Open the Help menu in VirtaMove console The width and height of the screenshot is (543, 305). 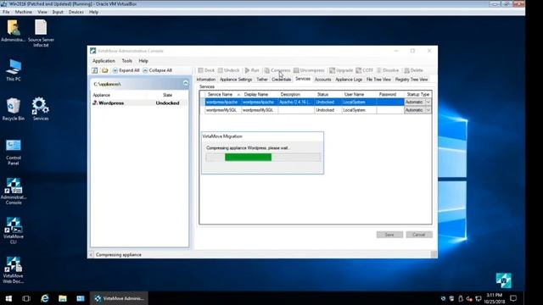tap(143, 61)
